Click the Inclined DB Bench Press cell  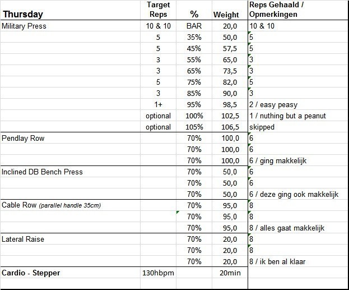[42, 172]
